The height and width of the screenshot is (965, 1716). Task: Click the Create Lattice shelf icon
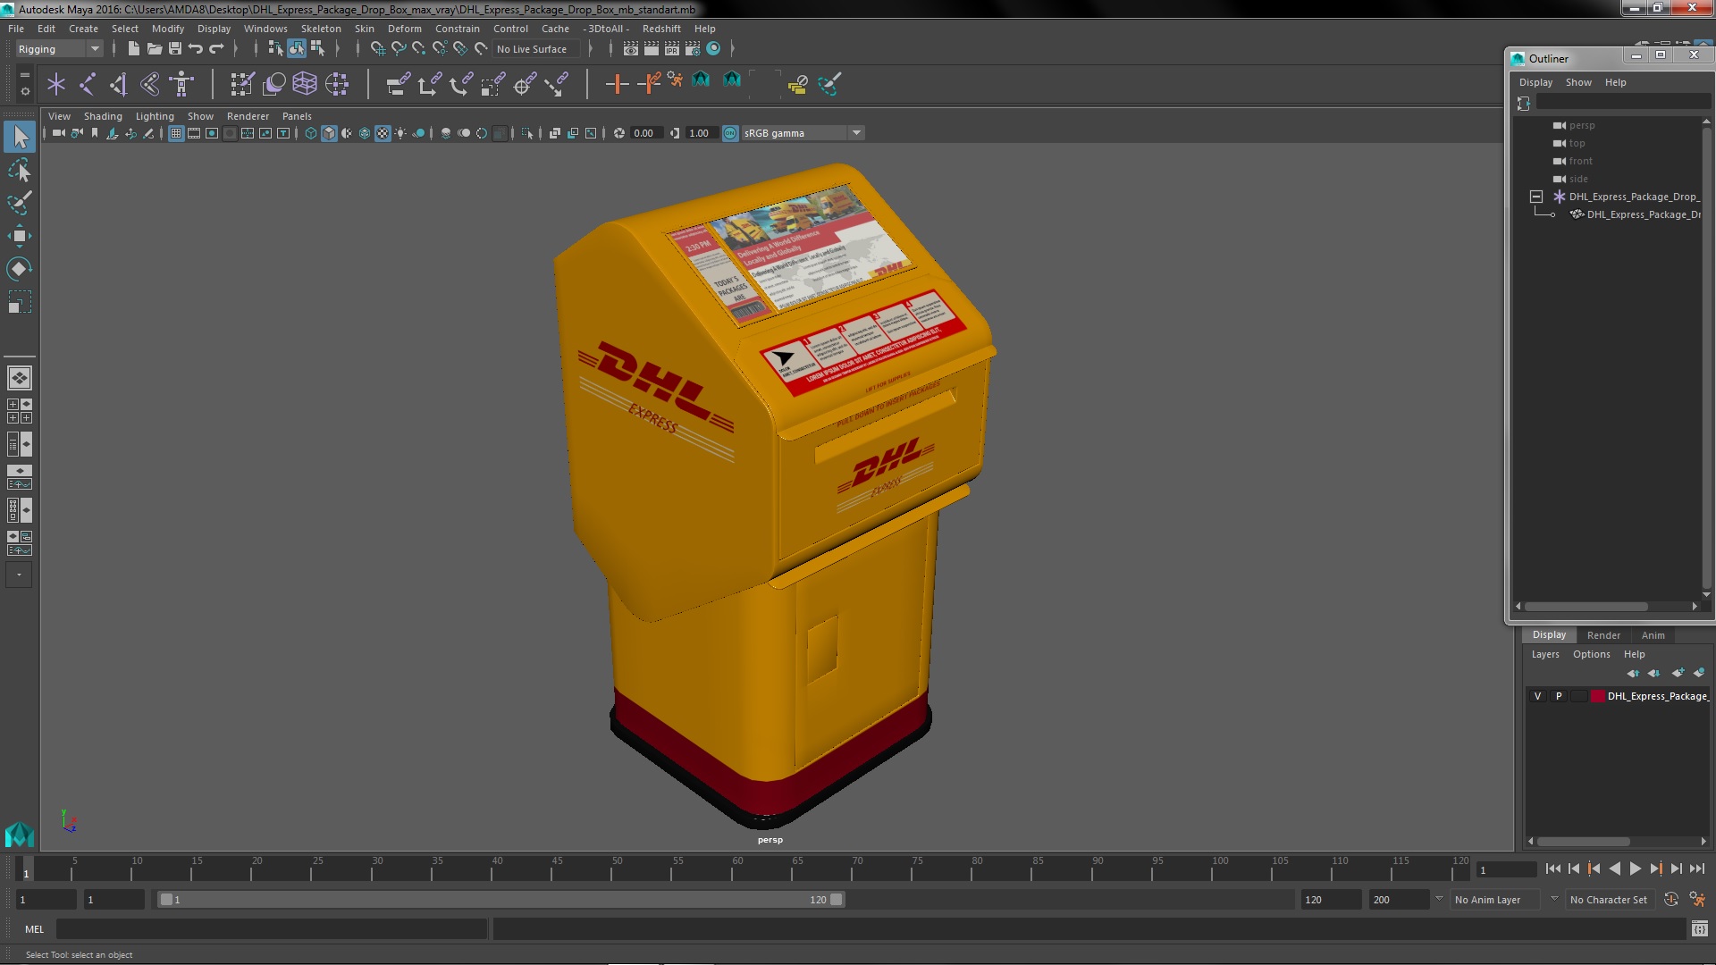[305, 84]
